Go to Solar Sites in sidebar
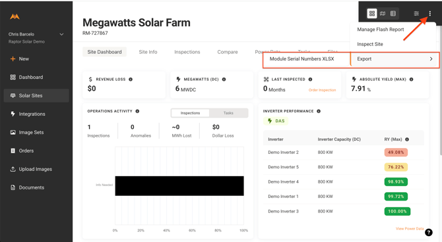Image resolution: width=442 pixels, height=242 pixels. (x=36, y=95)
